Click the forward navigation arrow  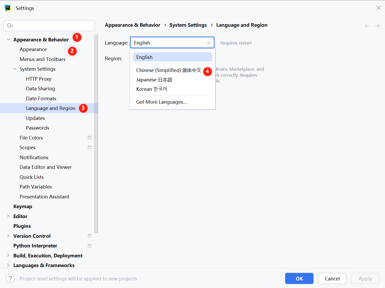(x=377, y=26)
